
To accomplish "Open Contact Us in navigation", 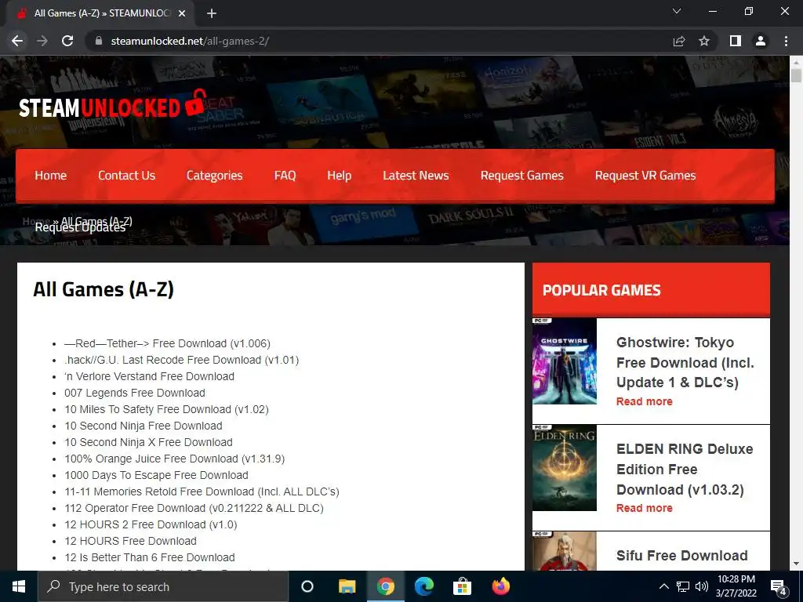I will pyautogui.click(x=126, y=176).
